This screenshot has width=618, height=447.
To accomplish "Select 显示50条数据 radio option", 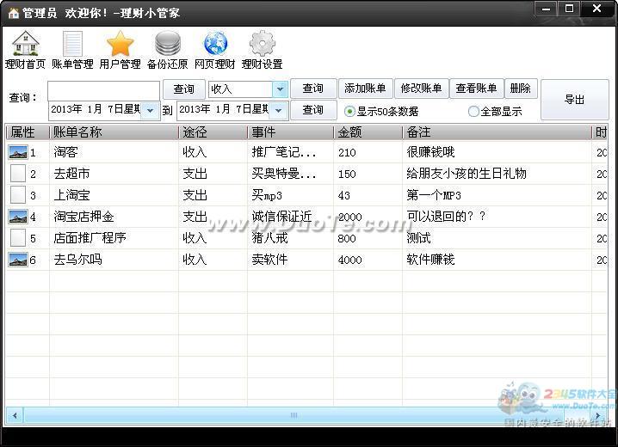I will coord(349,112).
